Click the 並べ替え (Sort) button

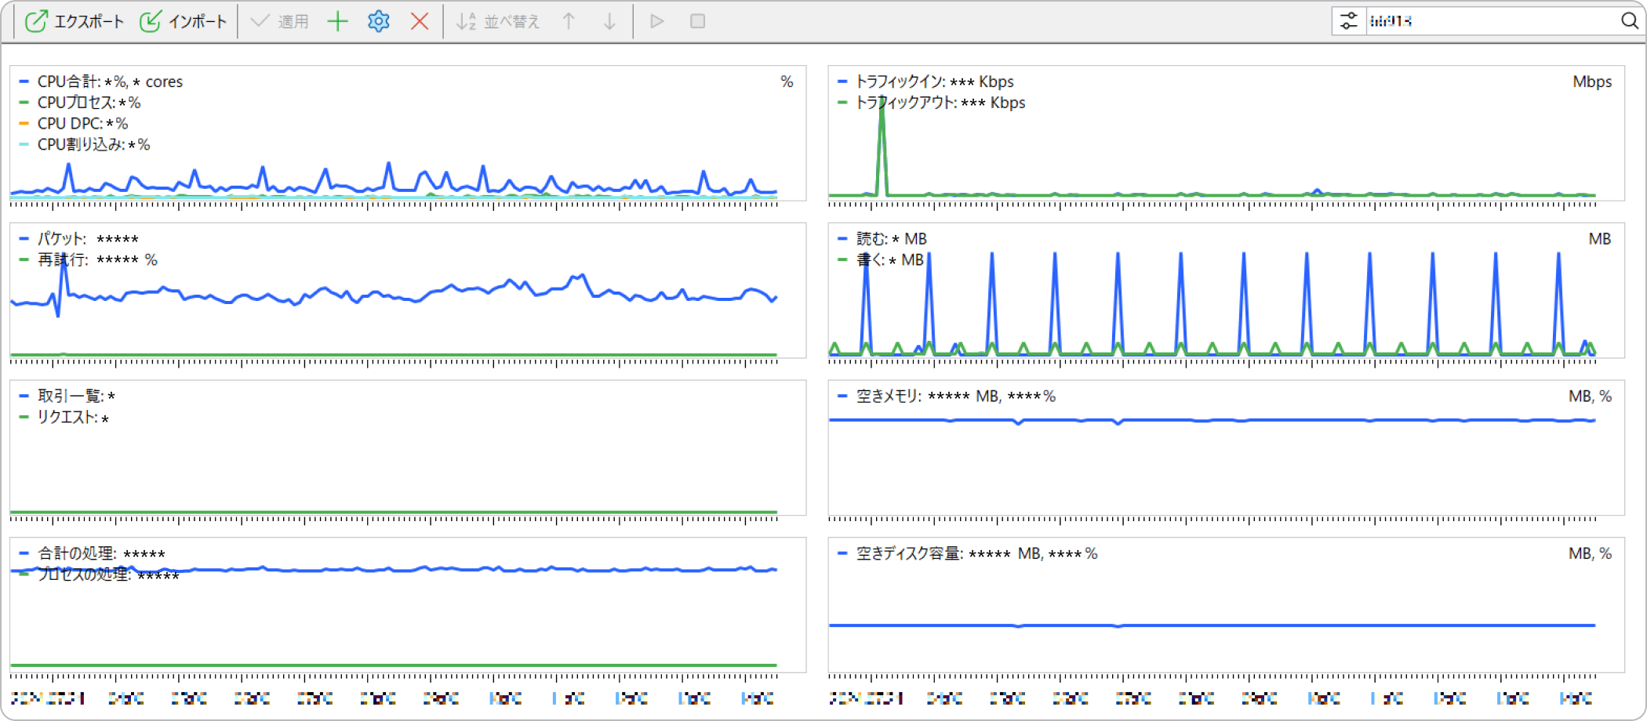click(x=498, y=21)
